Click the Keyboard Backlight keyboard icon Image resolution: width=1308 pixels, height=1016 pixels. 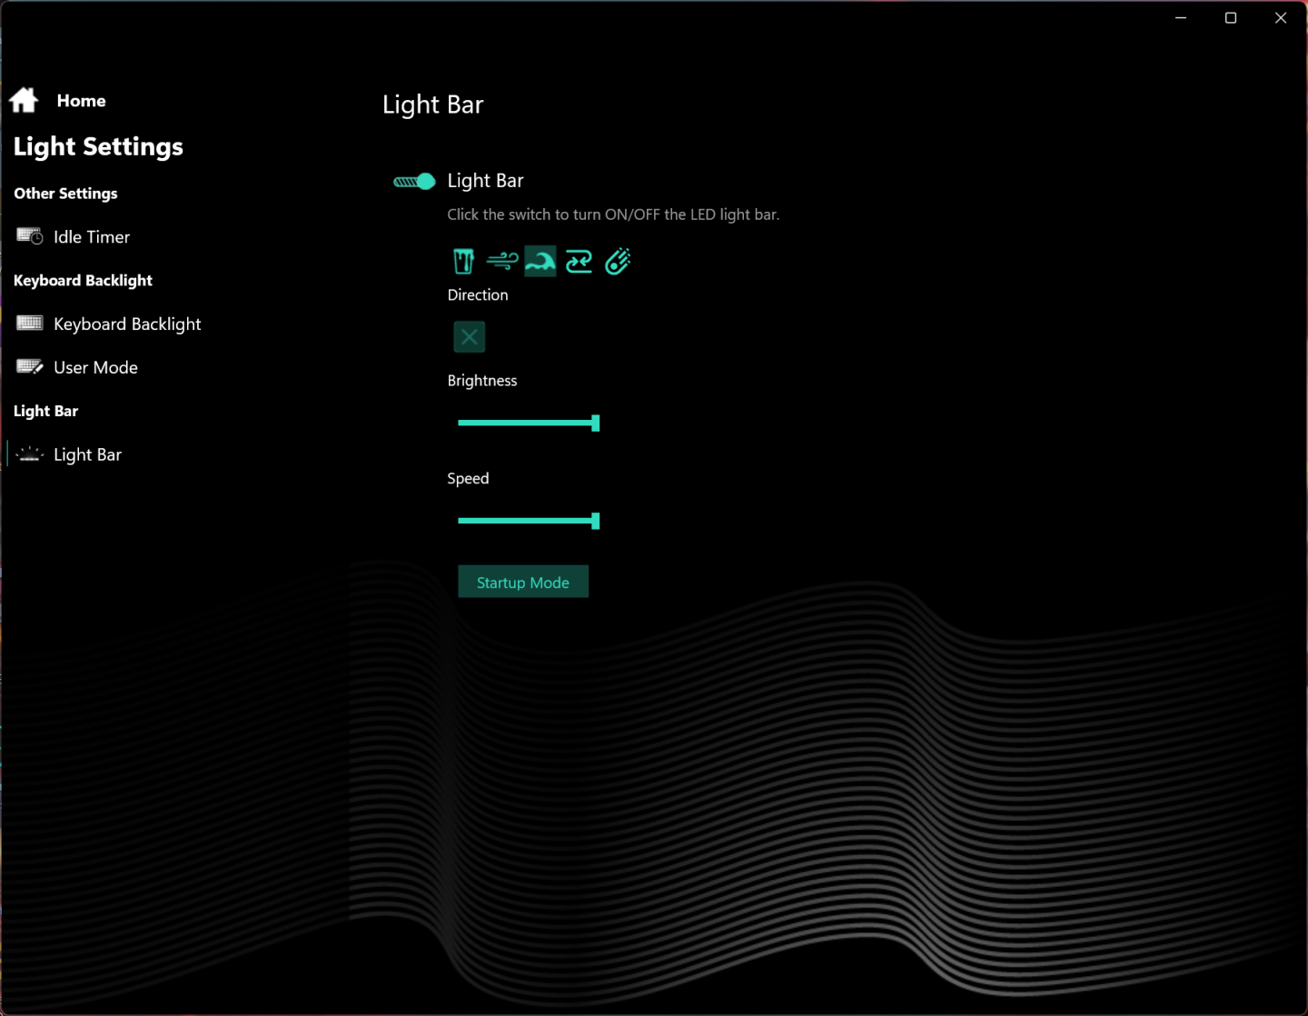coord(30,324)
